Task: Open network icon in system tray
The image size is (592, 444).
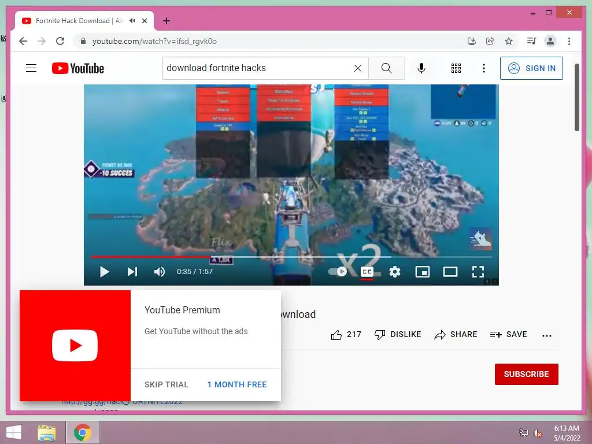Action: tap(523, 432)
